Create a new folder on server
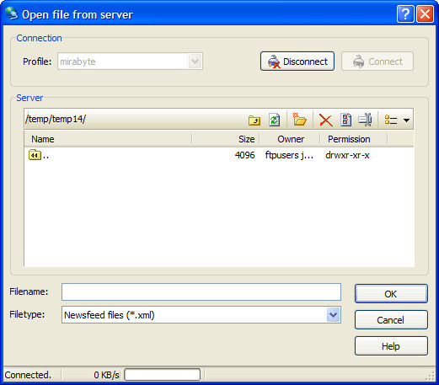The width and height of the screenshot is (439, 385). (299, 120)
